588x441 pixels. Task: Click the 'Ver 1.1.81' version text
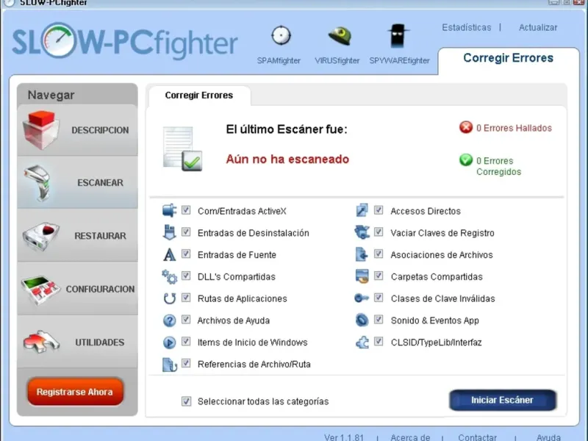[344, 437]
